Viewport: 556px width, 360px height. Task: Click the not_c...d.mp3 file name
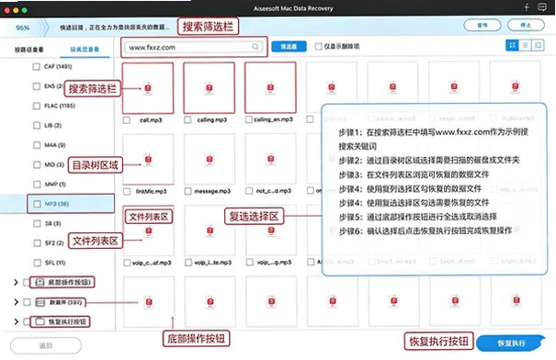click(x=273, y=191)
